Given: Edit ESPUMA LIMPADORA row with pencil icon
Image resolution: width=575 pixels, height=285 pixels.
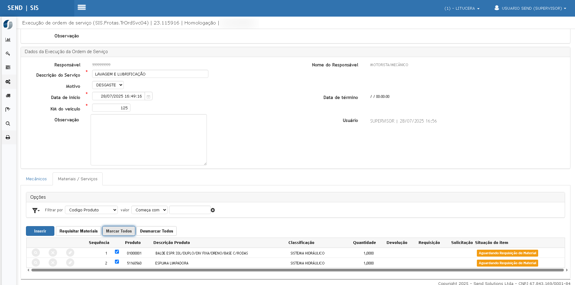Looking at the screenshot, I should [70, 263].
